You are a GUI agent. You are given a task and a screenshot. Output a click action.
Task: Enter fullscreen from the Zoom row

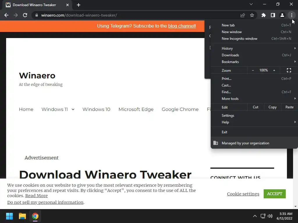point(289,70)
